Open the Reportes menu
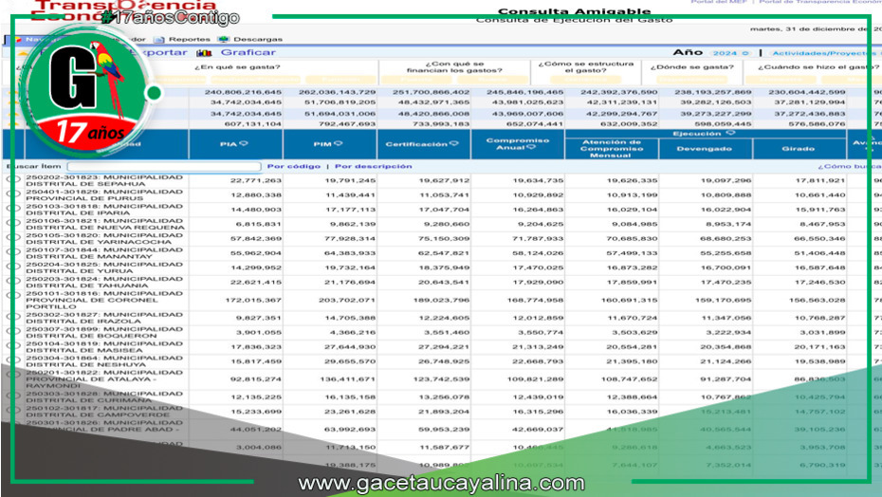Viewport: 882px width, 497px height. tap(189, 40)
